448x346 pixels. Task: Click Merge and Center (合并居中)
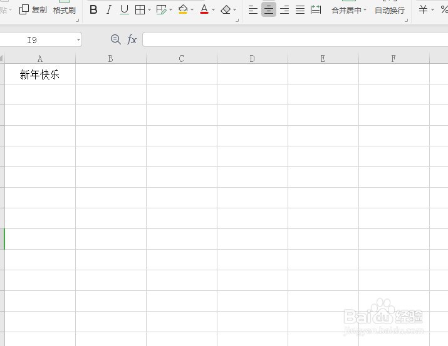(346, 11)
